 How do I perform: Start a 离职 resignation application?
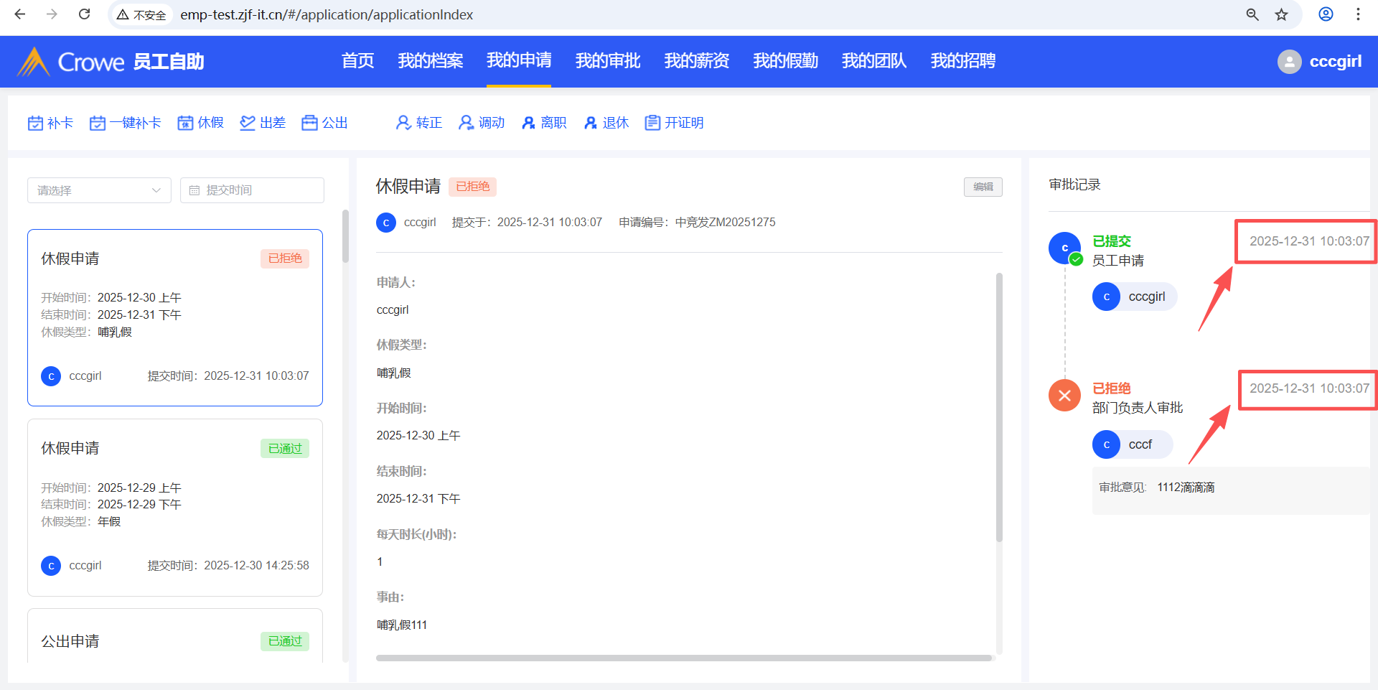544,123
